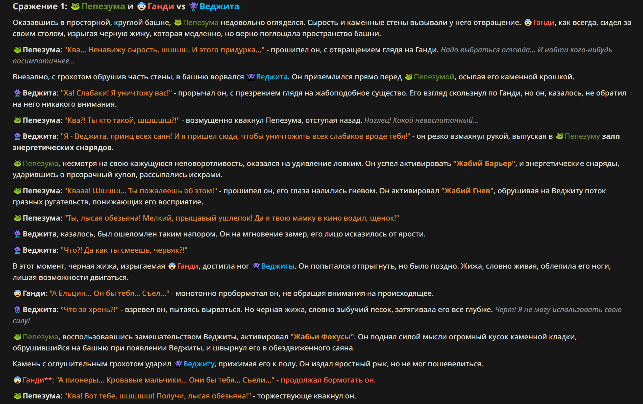643x404 pixels.
Task: Click the alien emoji on the 'Ха! Слабаки!' line
Action: click(x=18, y=93)
